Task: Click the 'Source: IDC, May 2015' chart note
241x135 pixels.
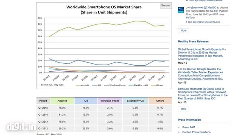Action: (x=52, y=85)
